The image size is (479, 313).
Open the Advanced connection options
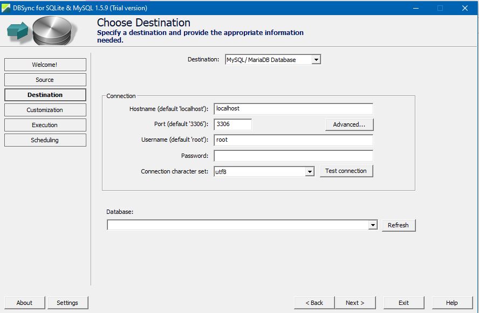[x=348, y=124]
